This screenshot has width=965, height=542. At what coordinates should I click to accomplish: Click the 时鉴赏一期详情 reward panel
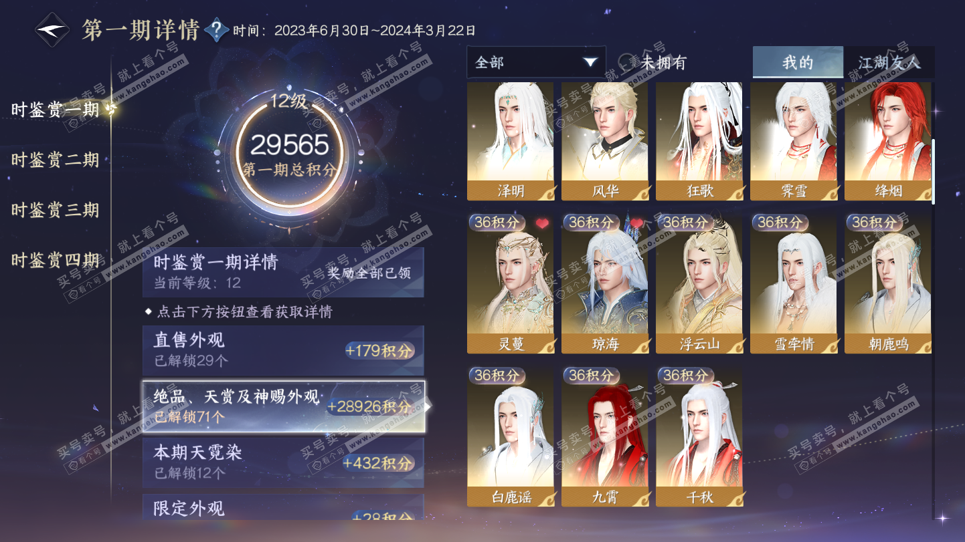(x=283, y=272)
